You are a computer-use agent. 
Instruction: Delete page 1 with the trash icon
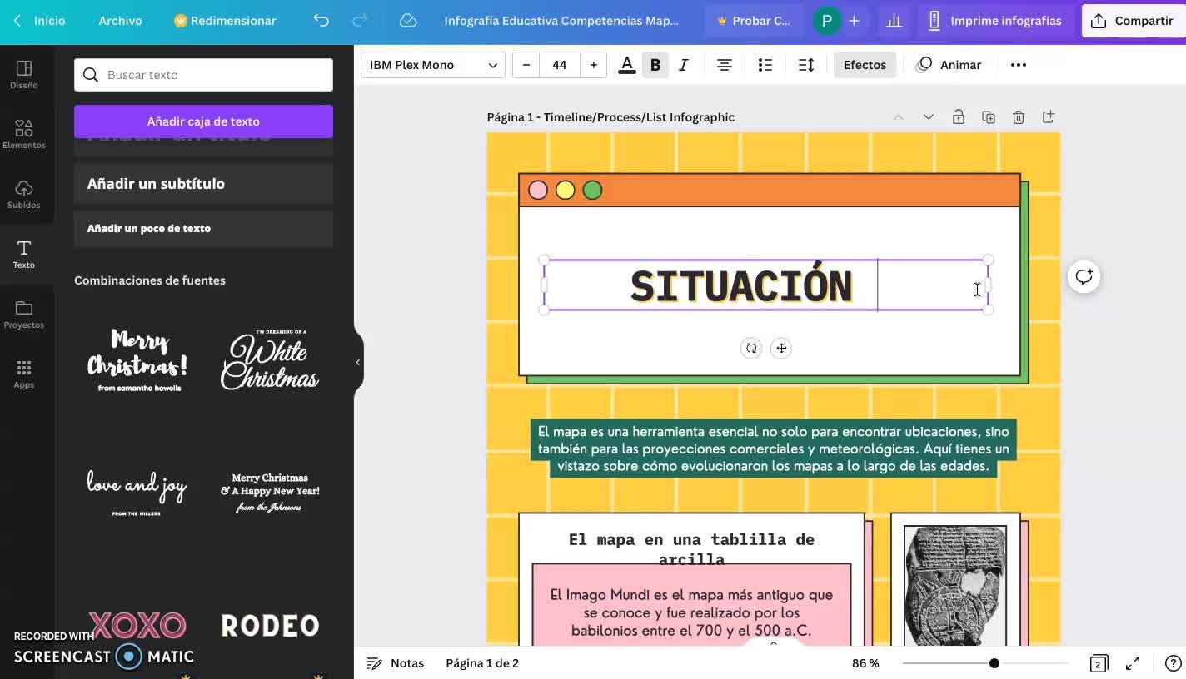pyautogui.click(x=1019, y=117)
